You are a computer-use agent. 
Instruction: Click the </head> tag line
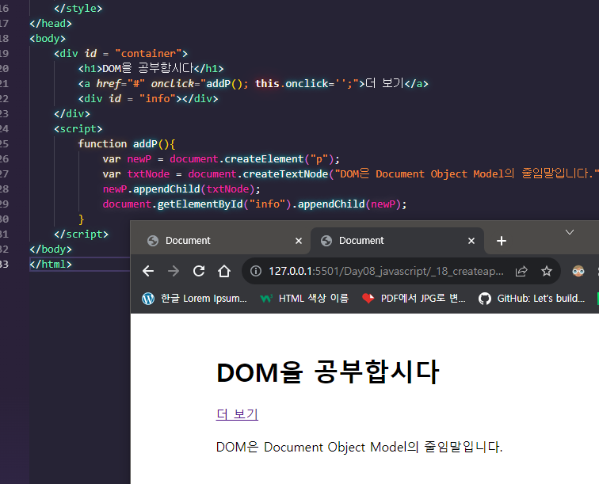51,23
